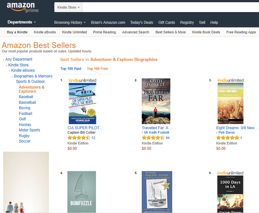Open the Bumfuzzle book cover
This screenshot has height=213, width=259.
pos(82,192)
